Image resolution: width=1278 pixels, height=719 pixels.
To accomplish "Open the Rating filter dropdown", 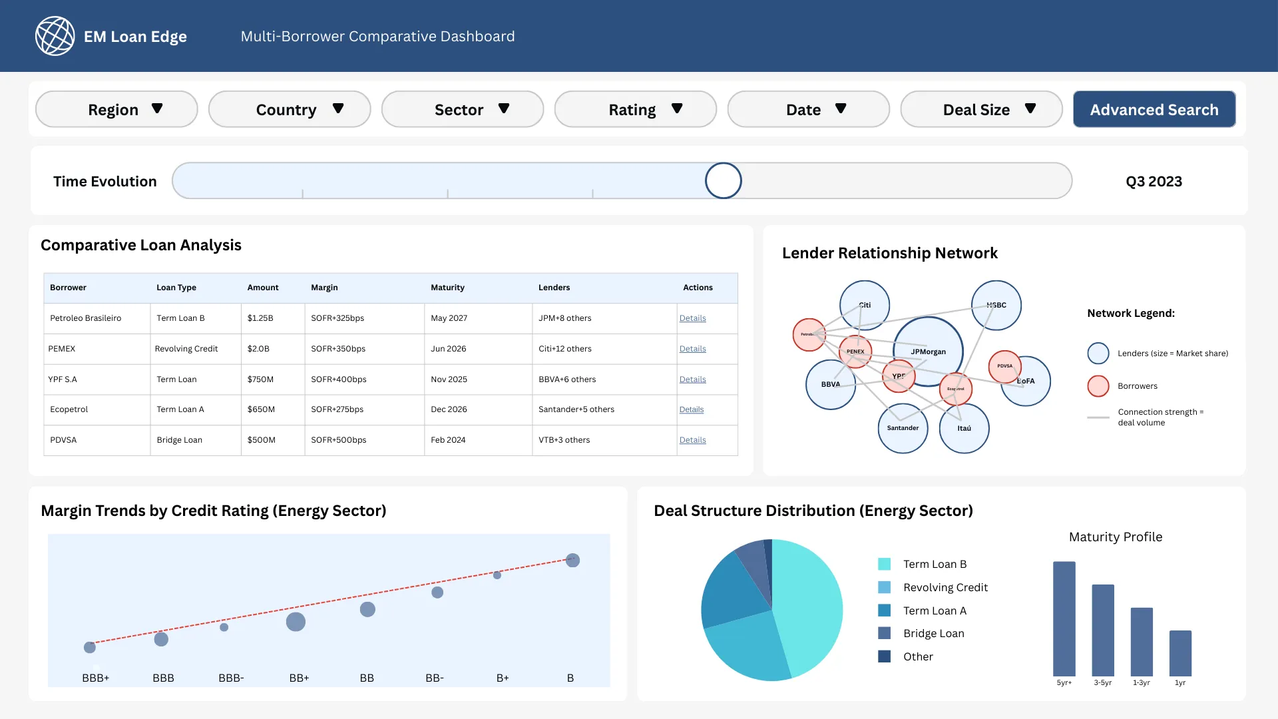I will (636, 109).
